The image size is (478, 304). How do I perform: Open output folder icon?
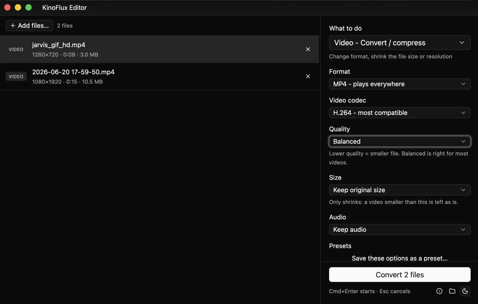coord(452,291)
